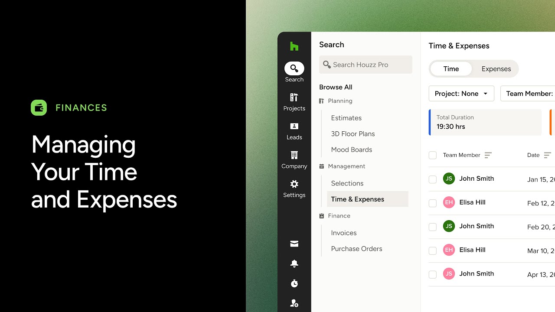Open the Search sidebar icon
This screenshot has height=312, width=555.
pos(294,68)
